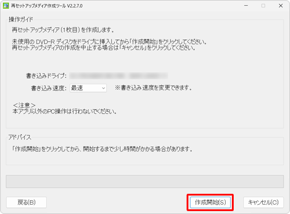Image resolution: width=290 pixels, height=214 pixels.
Task: Click the text 再セットアップメディア(1枚目)を作成します。
Action: point(63,29)
